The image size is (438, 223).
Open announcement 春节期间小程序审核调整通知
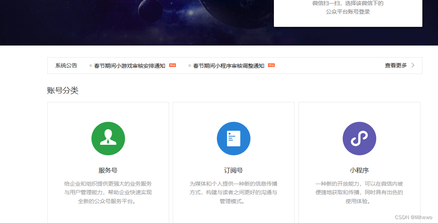click(x=229, y=66)
